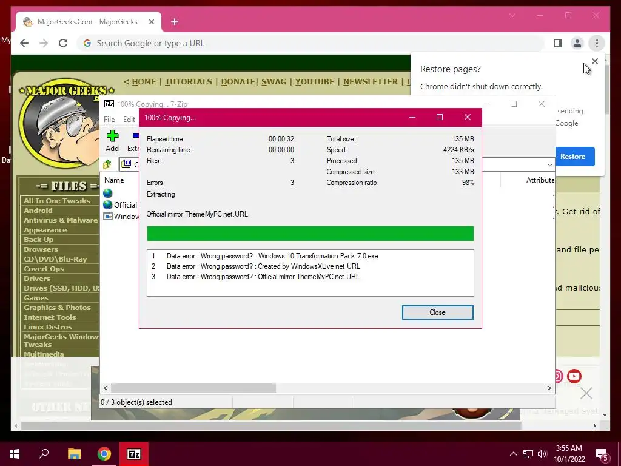Click the network tray icon
This screenshot has height=466, width=621.
(528, 454)
